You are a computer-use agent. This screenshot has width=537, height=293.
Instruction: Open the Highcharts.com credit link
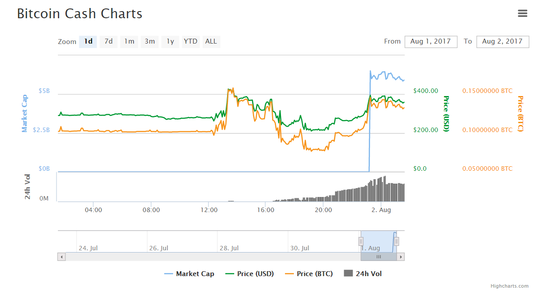(x=509, y=286)
